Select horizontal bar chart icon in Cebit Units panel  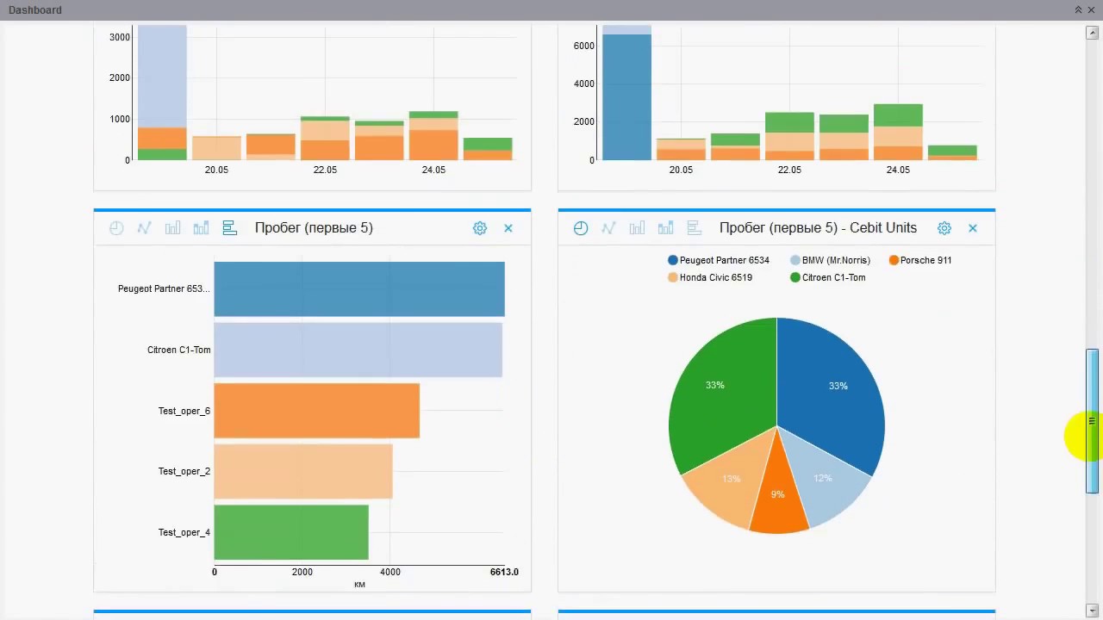pos(695,228)
